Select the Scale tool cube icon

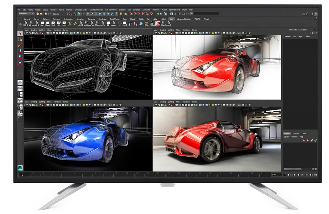(20, 63)
